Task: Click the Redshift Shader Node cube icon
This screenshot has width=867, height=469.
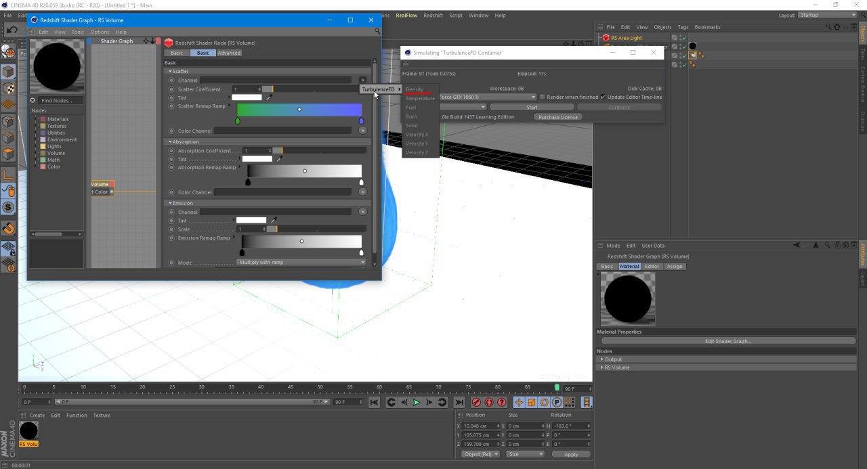Action: pyautogui.click(x=169, y=43)
